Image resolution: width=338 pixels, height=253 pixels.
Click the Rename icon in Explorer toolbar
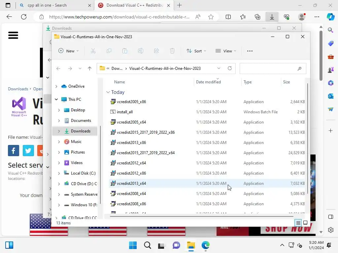(141, 51)
